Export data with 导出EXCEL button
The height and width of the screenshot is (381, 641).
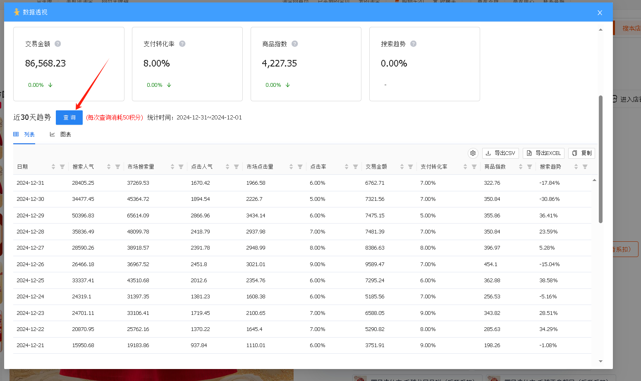click(x=543, y=153)
